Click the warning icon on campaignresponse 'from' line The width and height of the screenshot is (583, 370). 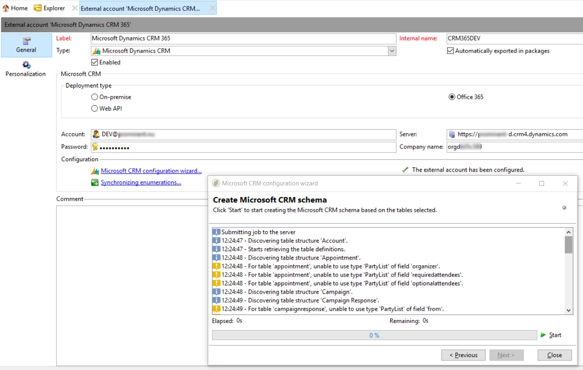[x=216, y=309]
